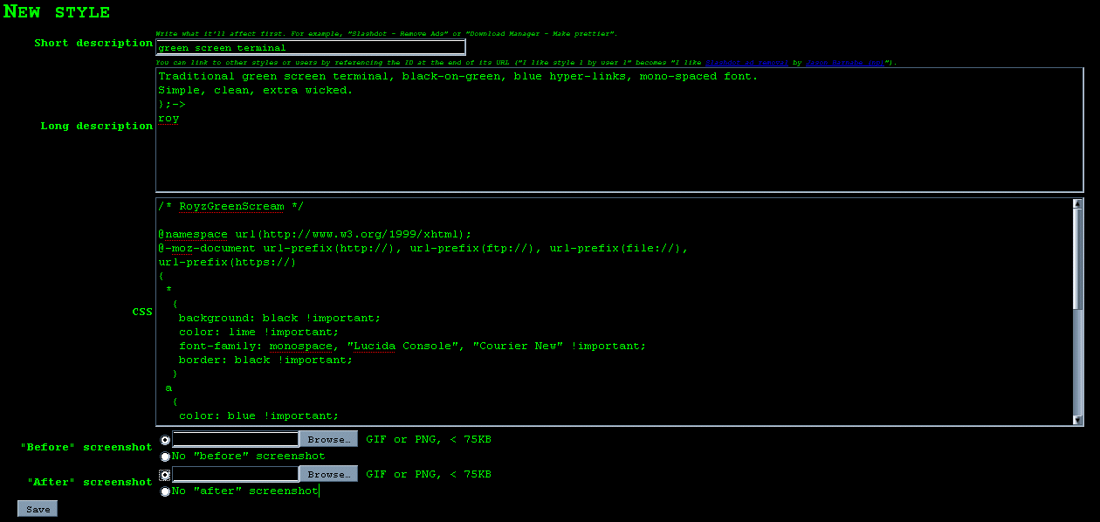Click the "New style" page heading
Screen dimensions: 1100x522
(x=57, y=12)
